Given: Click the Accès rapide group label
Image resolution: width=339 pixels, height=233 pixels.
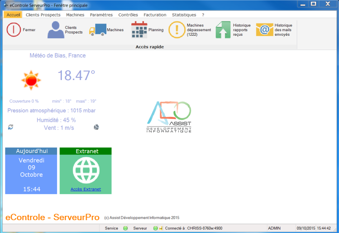Looking at the screenshot, I should [x=149, y=47].
